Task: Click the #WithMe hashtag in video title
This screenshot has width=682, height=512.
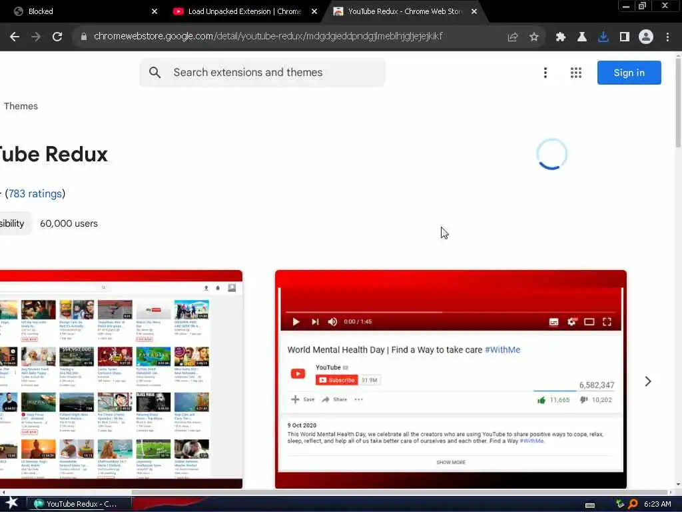Action: [502, 349]
